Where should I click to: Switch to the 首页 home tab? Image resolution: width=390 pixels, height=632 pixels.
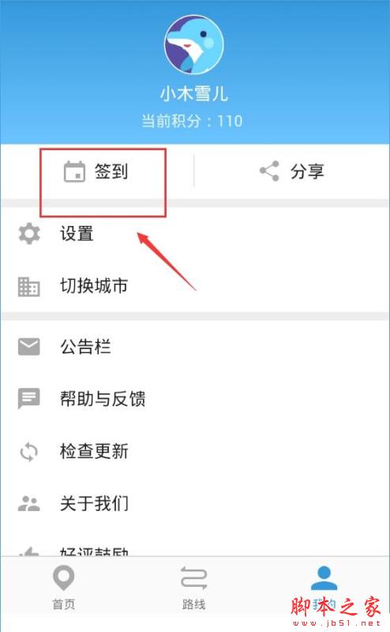(64, 588)
